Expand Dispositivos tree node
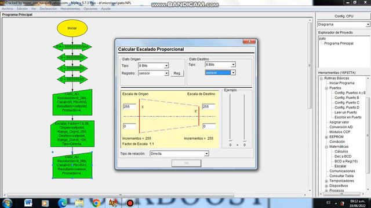371x208 pixels. (x=326, y=186)
